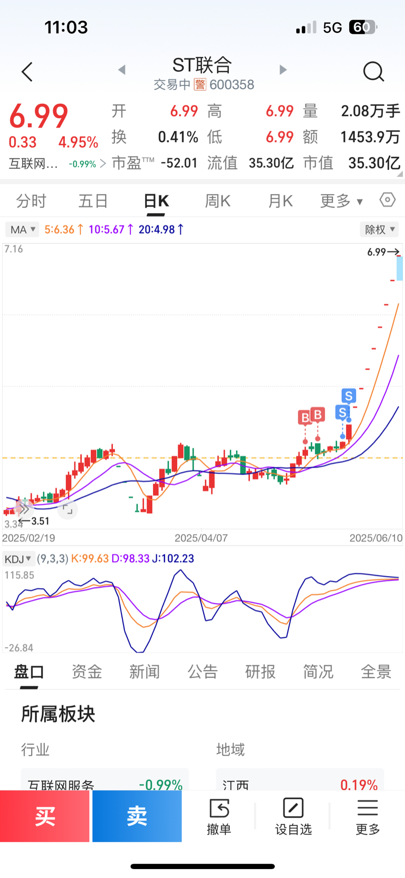The height and width of the screenshot is (878, 405).
Task: Open the 资金 tab
Action: tap(87, 672)
